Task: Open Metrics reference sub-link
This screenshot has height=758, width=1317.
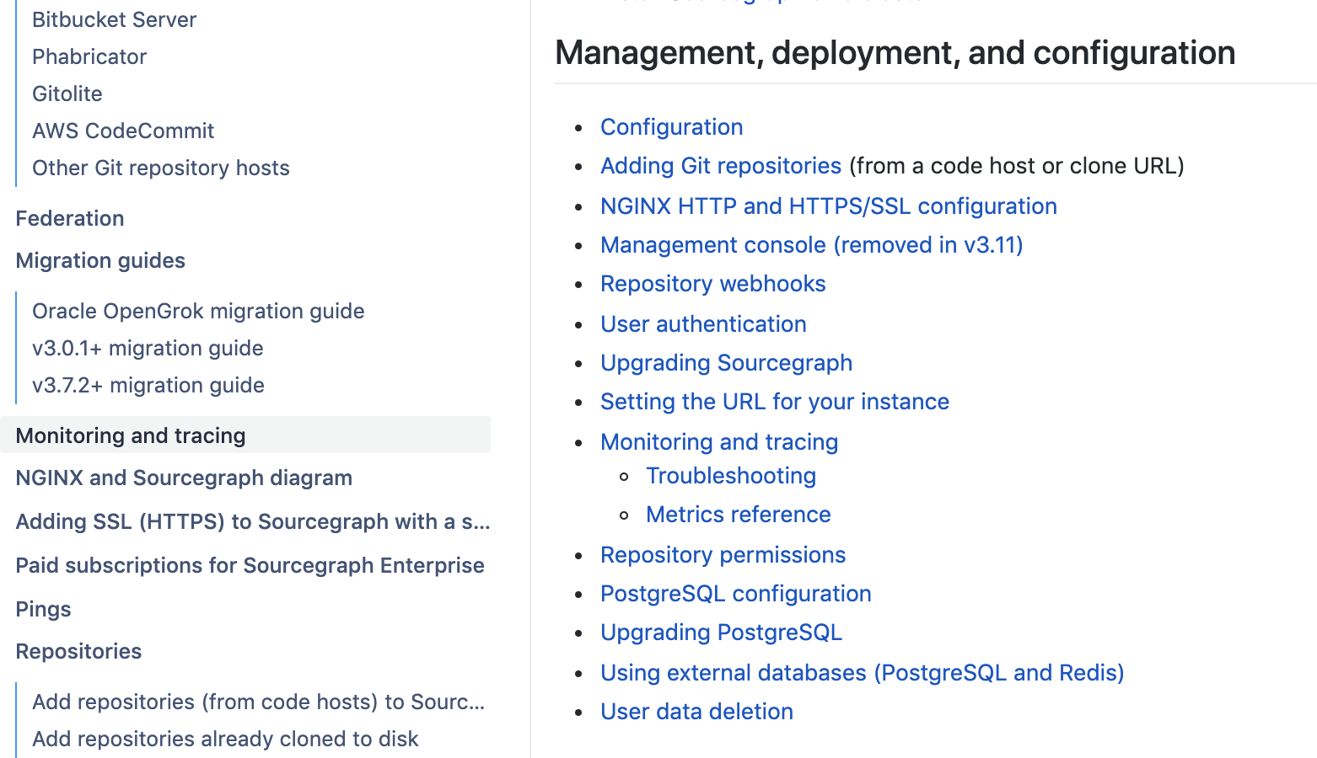Action: click(739, 515)
